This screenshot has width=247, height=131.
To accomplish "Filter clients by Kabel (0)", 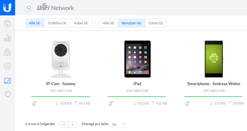I will point(81,23).
